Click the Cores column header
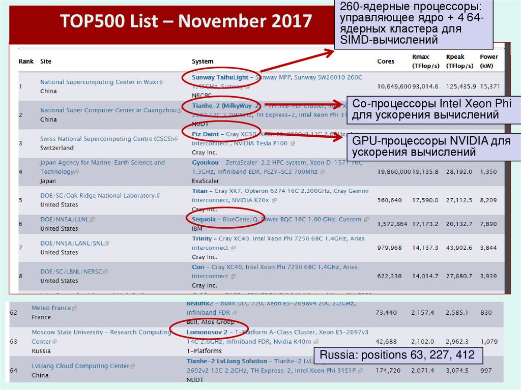Image resolution: width=521 pixels, height=390 pixels. click(386, 61)
